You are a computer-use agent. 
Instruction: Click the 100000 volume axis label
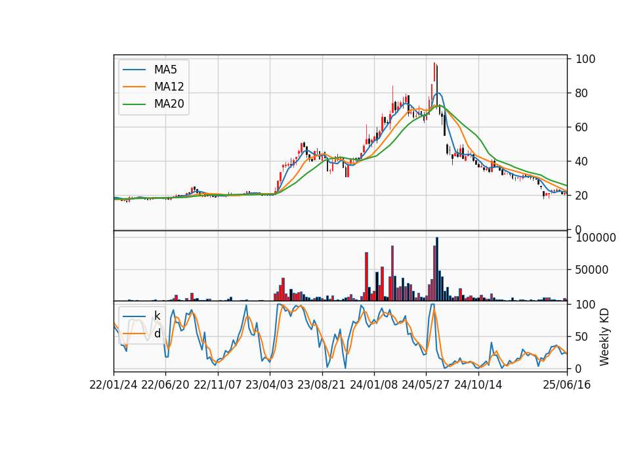596,238
